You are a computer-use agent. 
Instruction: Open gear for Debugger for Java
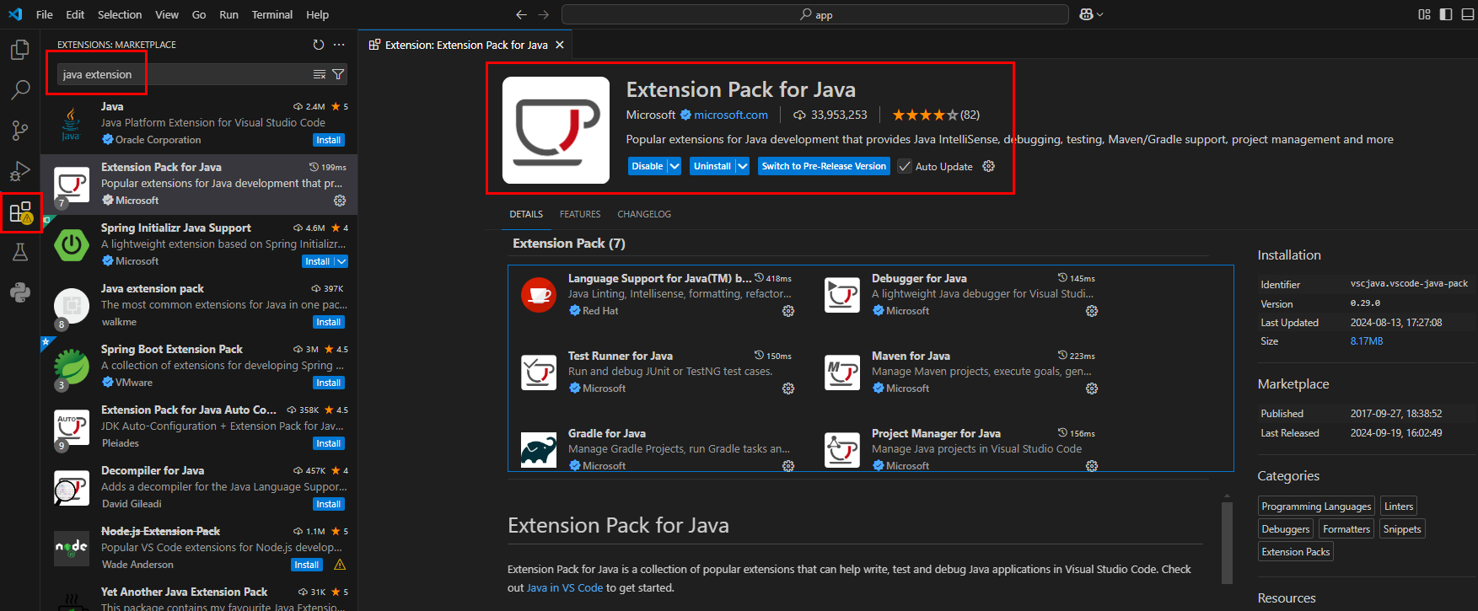pyautogui.click(x=1092, y=311)
